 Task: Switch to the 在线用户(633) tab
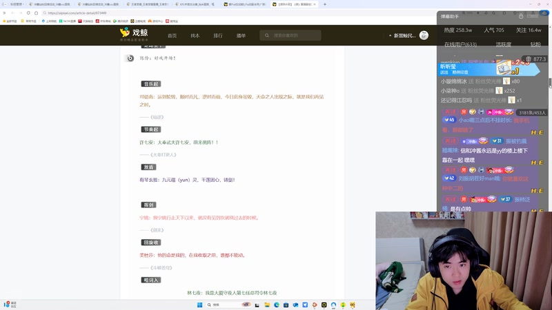tap(460, 44)
